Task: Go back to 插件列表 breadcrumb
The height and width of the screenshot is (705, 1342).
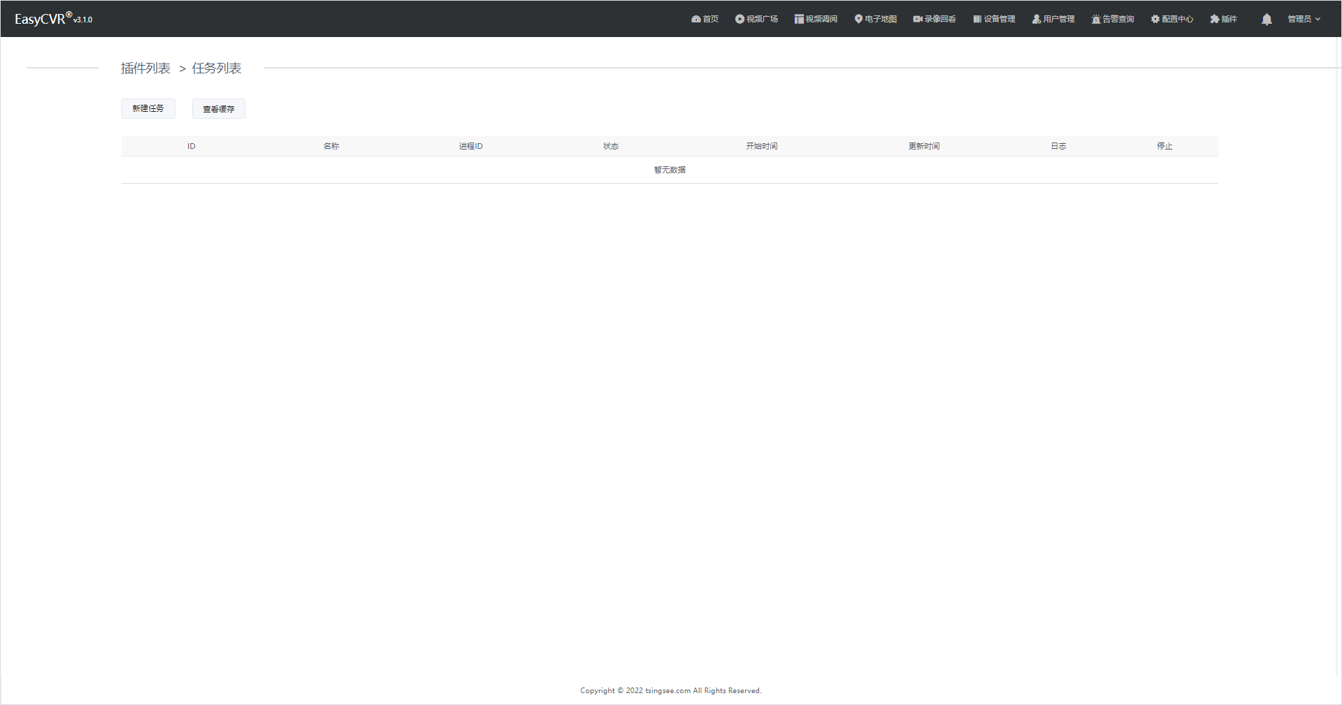Action: click(145, 68)
